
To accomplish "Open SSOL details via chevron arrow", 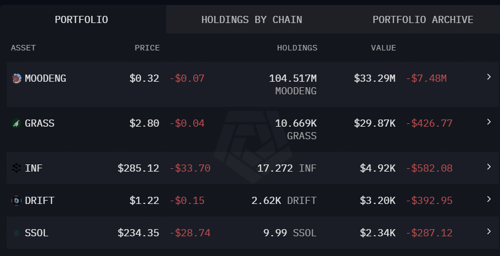I will [x=489, y=231].
